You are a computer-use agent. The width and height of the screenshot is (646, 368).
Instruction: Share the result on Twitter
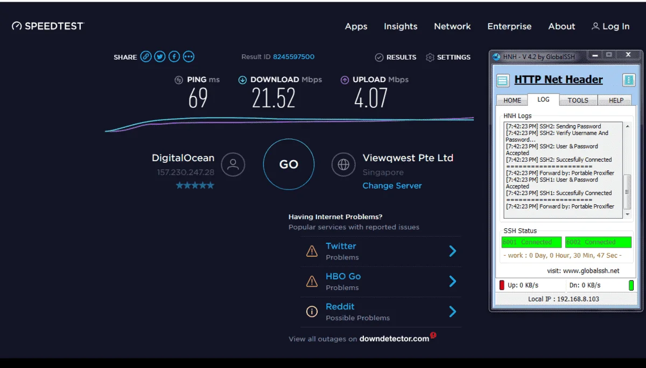pos(160,56)
